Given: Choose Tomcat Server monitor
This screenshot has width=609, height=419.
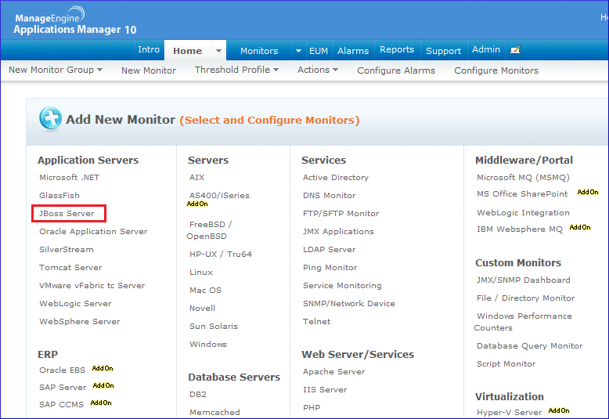Looking at the screenshot, I should pos(70,267).
